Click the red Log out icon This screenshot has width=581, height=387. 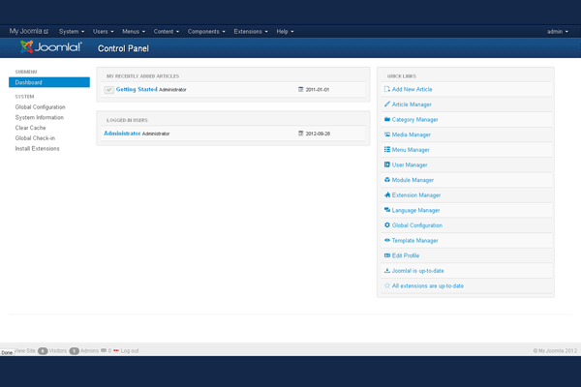pyautogui.click(x=116, y=350)
